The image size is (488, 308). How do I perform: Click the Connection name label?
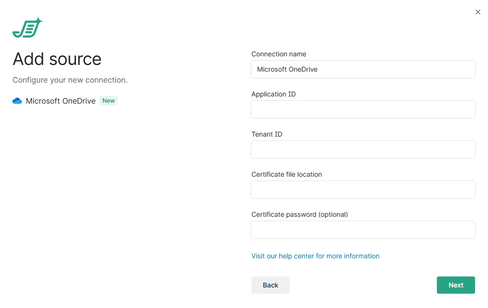[x=279, y=54]
